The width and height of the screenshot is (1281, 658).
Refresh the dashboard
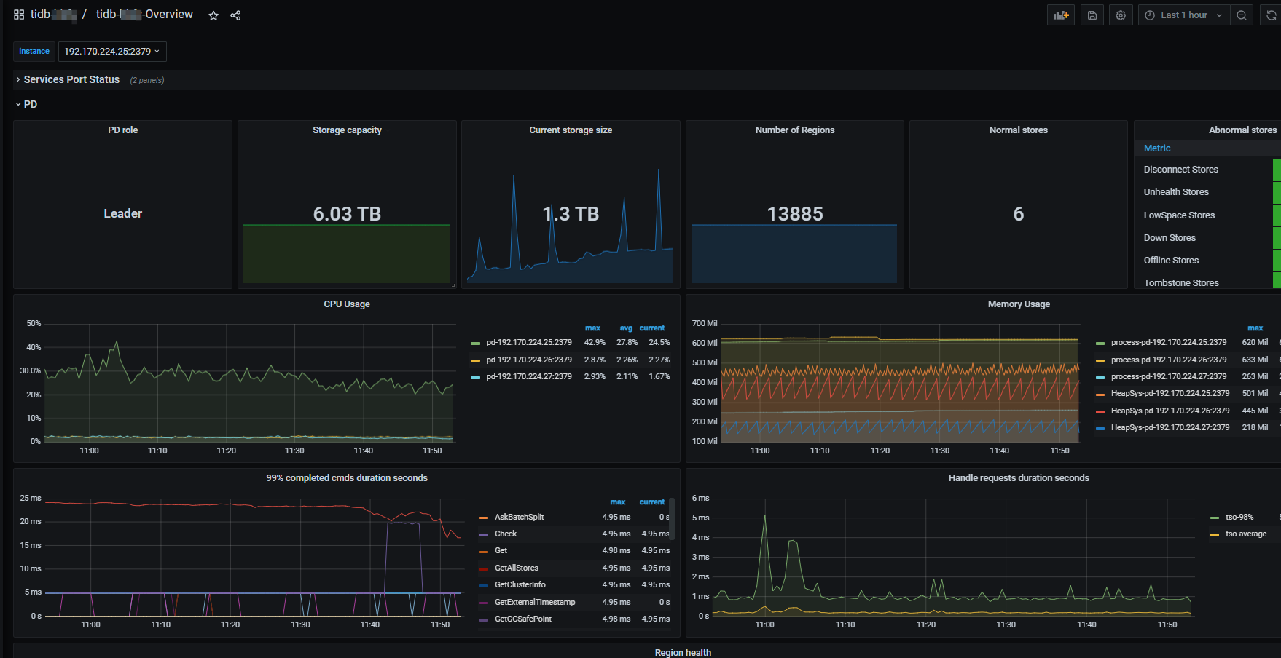[x=1271, y=15]
